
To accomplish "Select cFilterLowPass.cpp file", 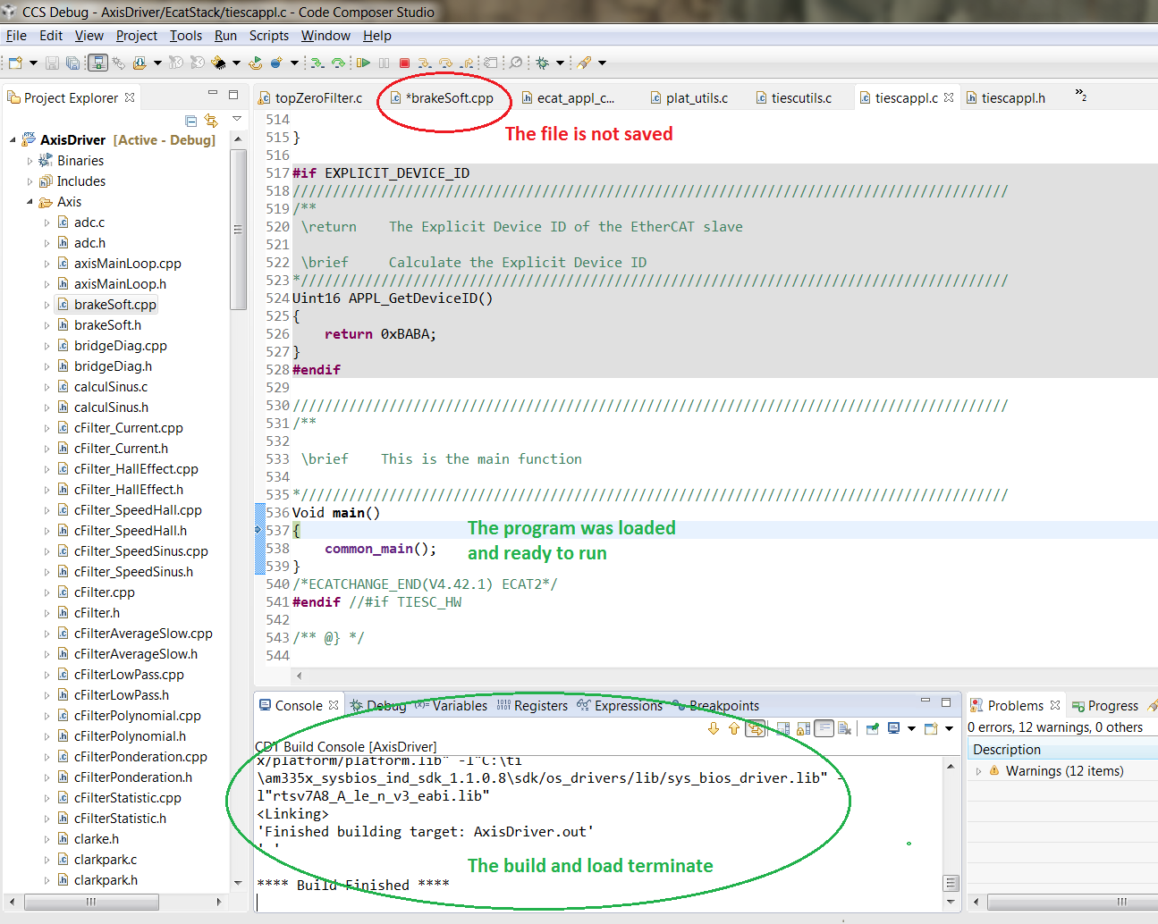I will click(129, 675).
